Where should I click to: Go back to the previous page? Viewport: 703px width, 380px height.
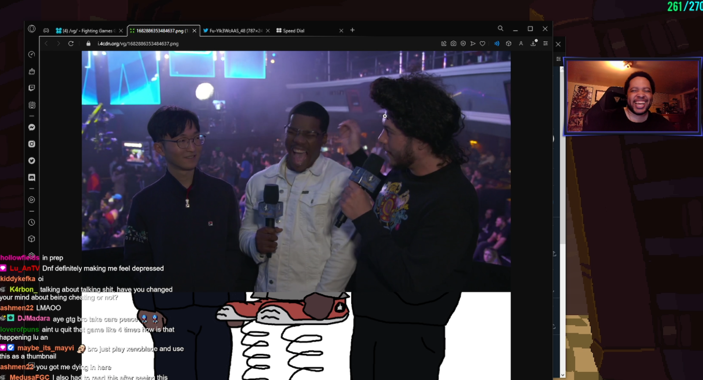(46, 44)
